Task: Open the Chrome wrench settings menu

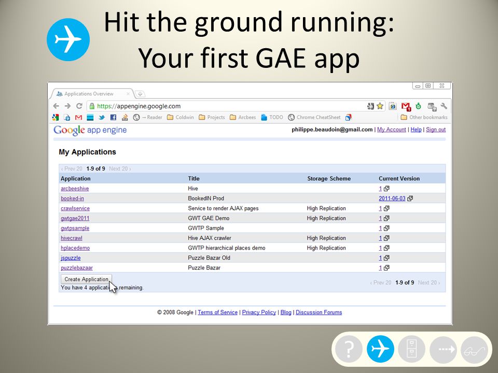Action: pos(444,106)
